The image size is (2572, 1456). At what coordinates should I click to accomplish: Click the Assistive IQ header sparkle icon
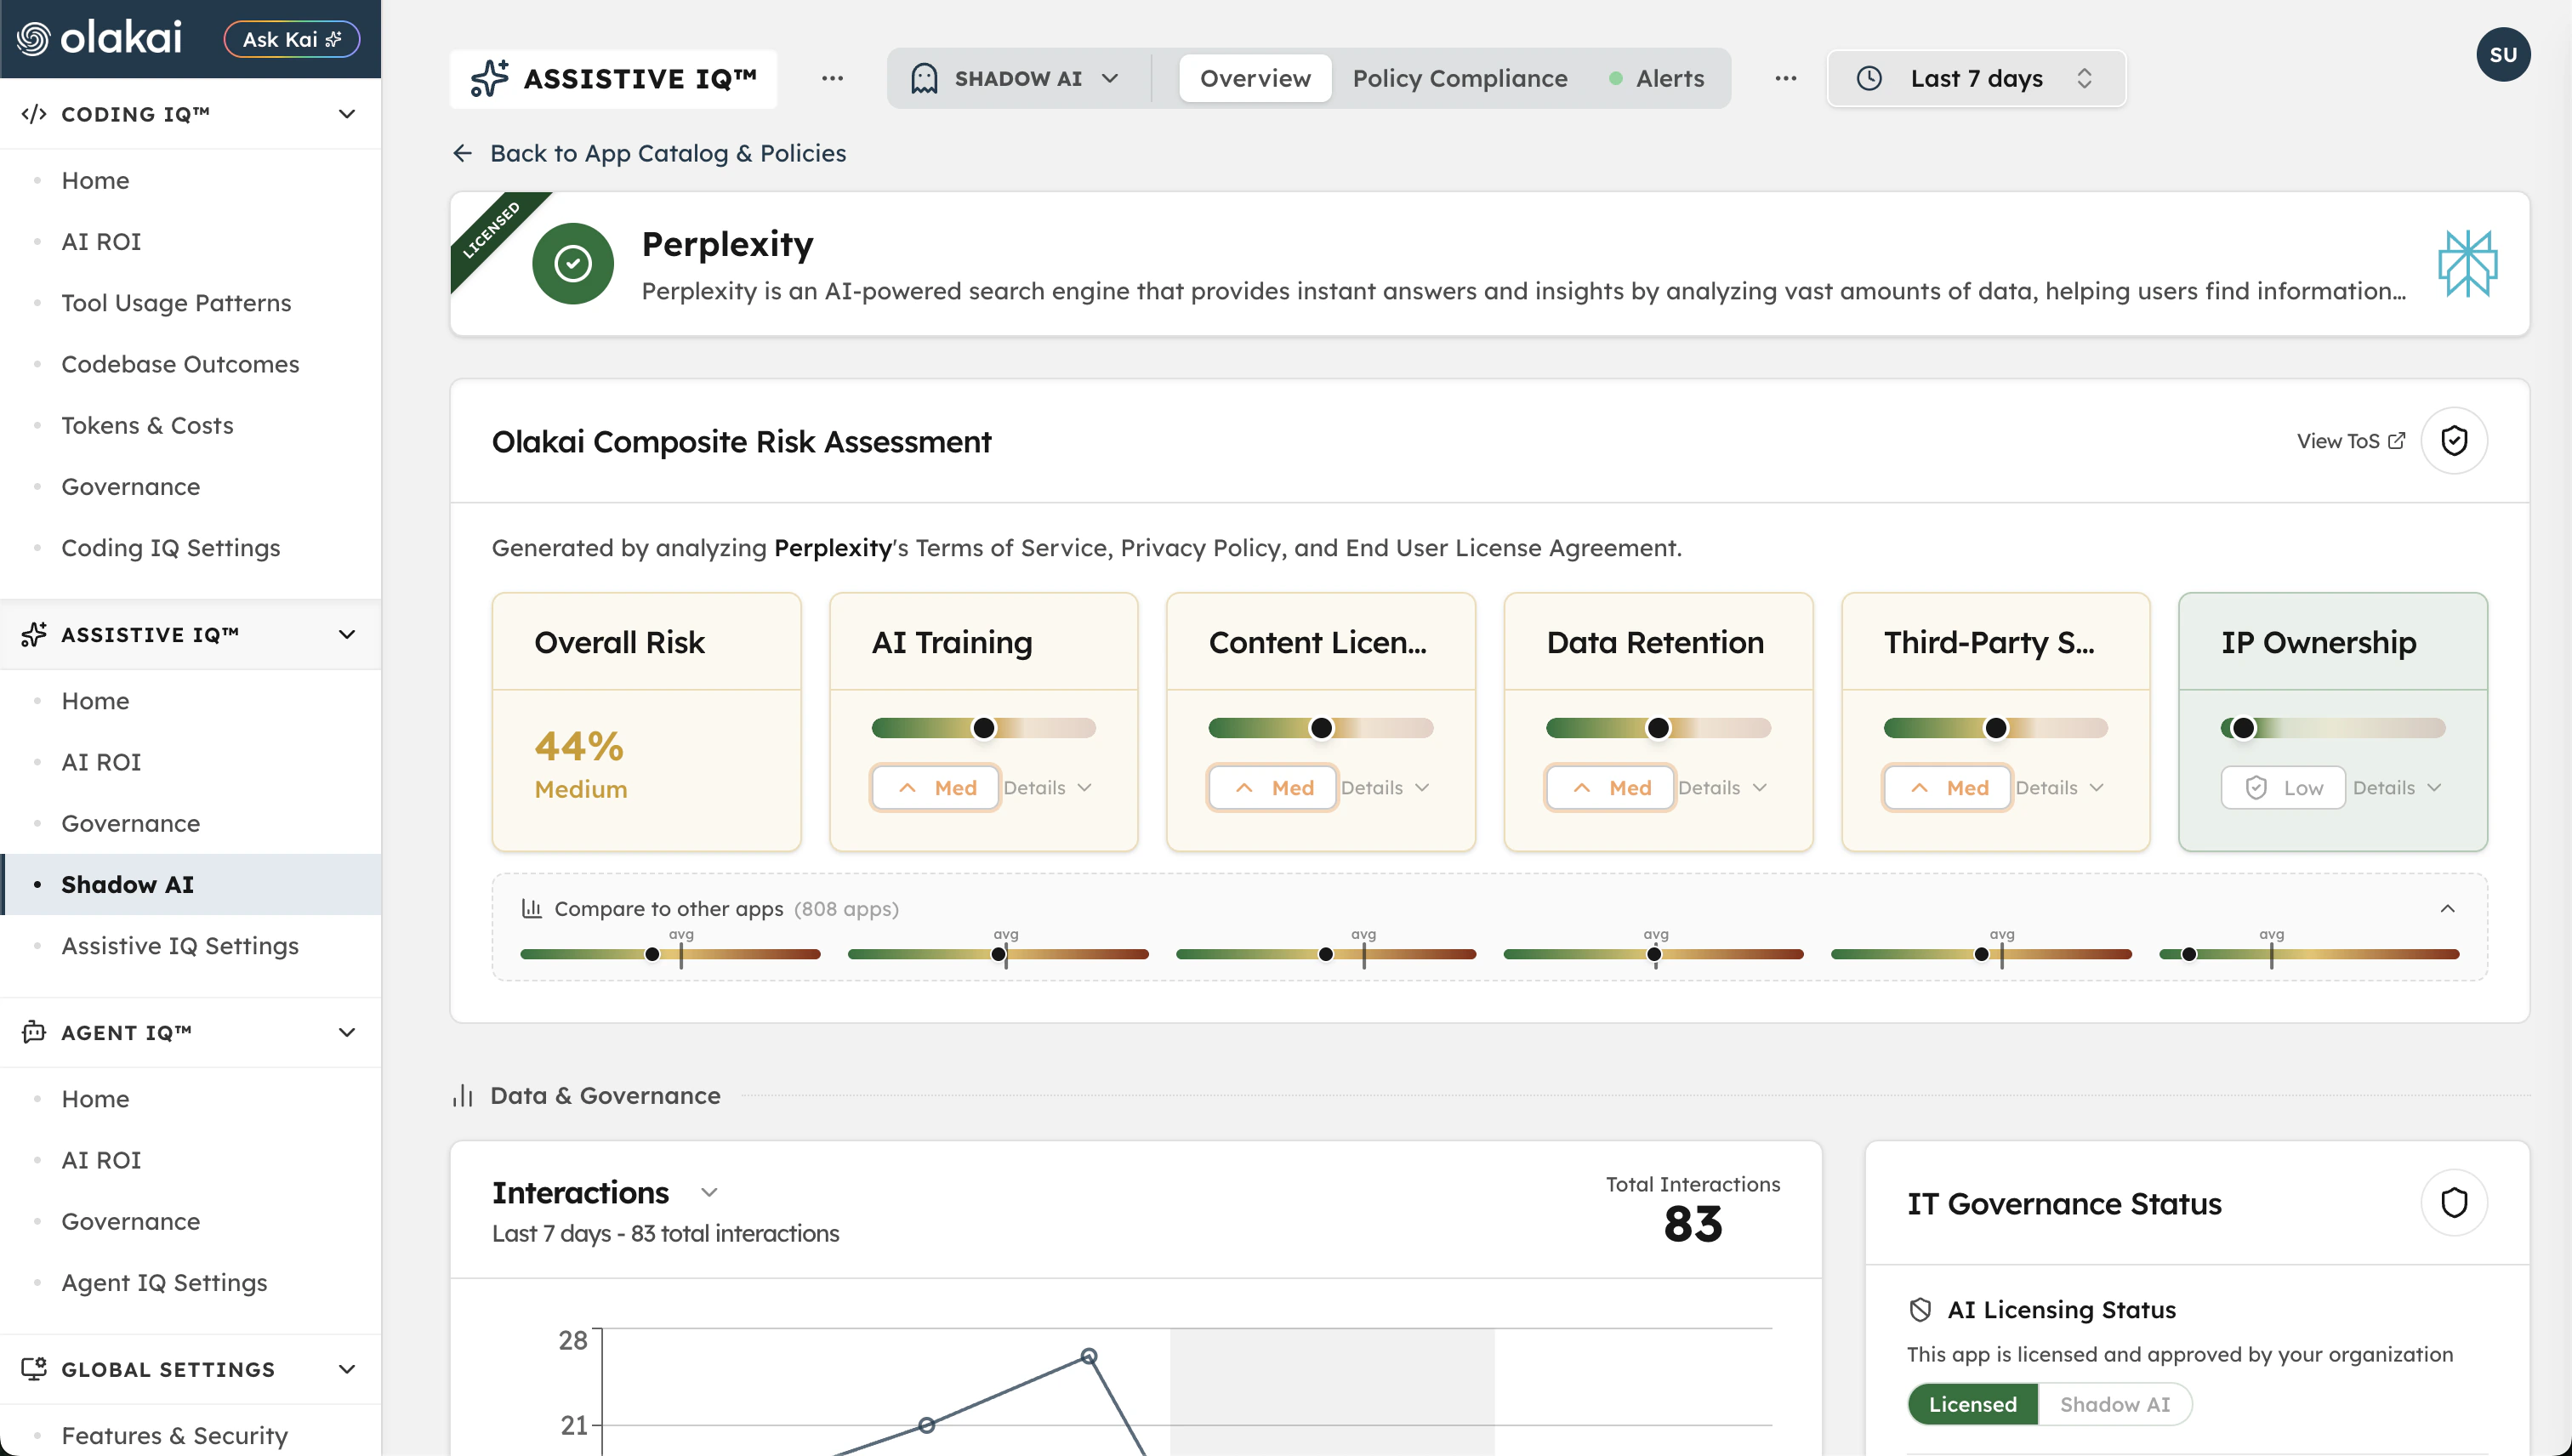(x=489, y=78)
